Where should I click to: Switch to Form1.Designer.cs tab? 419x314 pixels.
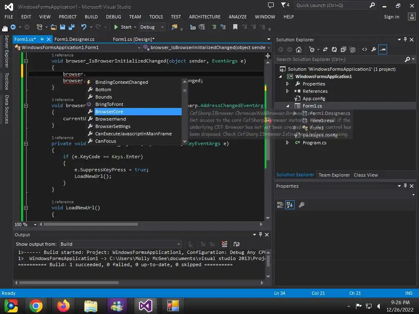[x=74, y=39]
